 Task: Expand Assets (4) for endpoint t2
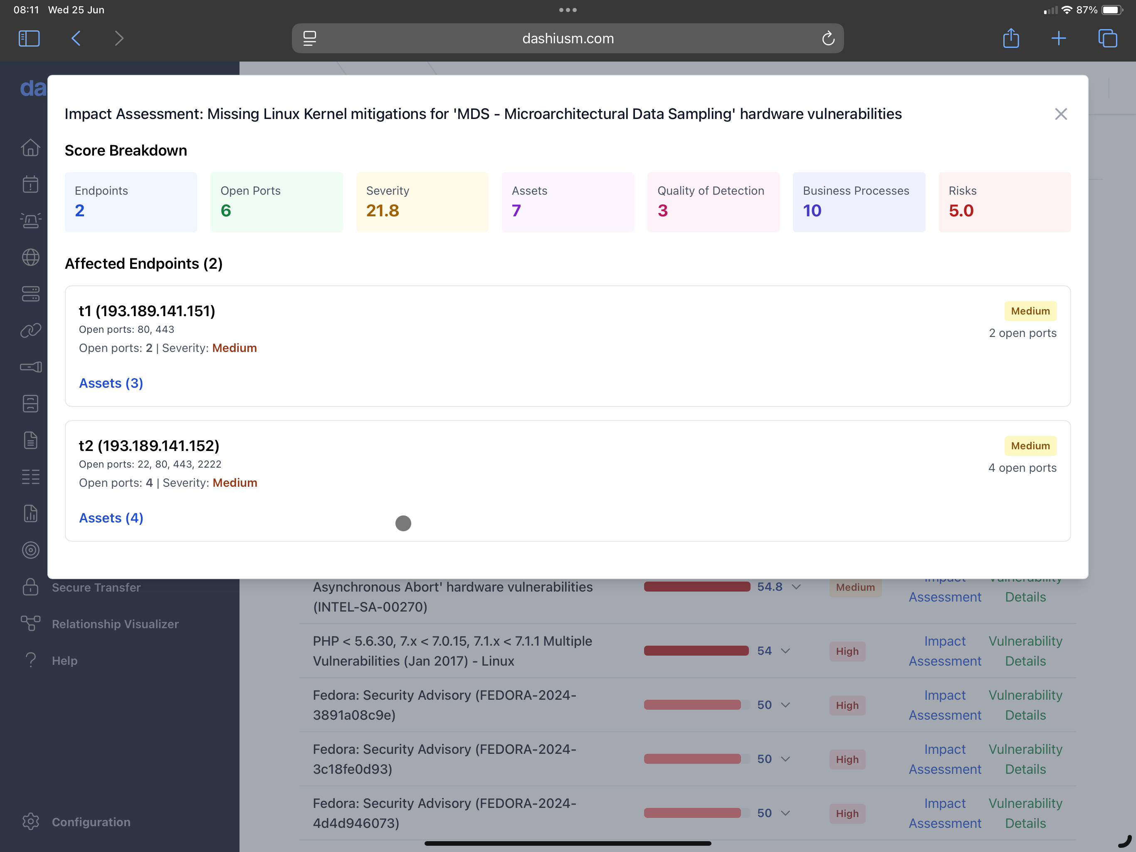[111, 518]
